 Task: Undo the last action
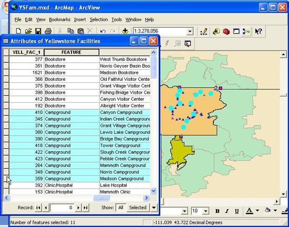point(103,31)
